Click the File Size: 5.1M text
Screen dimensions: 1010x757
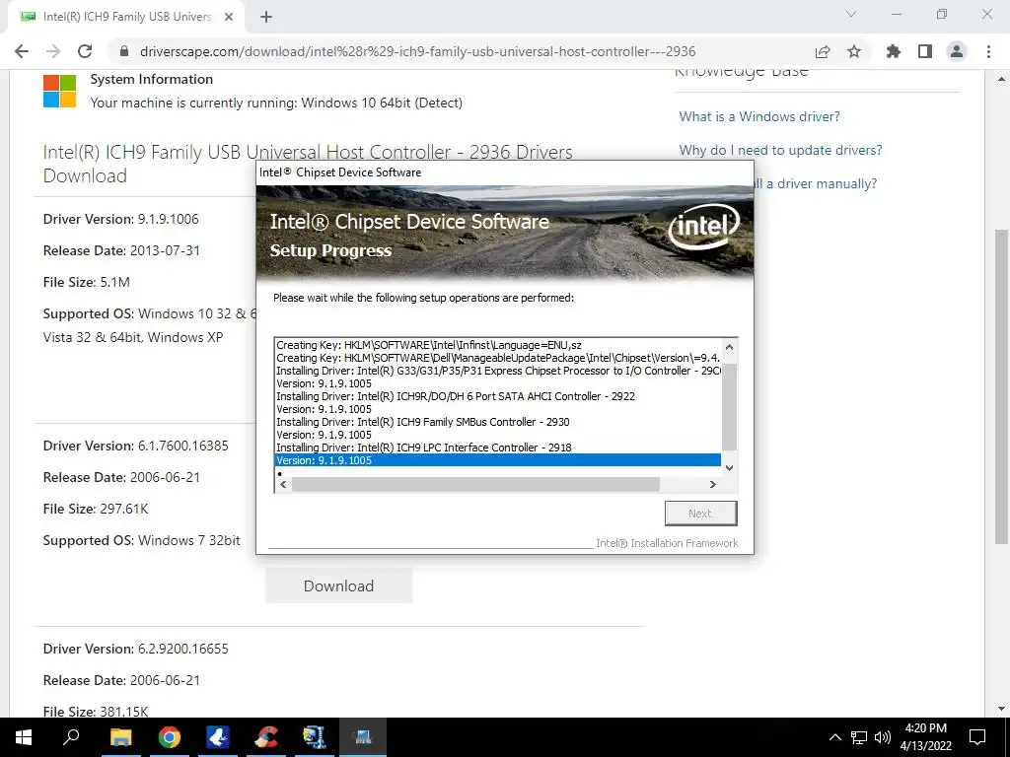[x=87, y=282]
